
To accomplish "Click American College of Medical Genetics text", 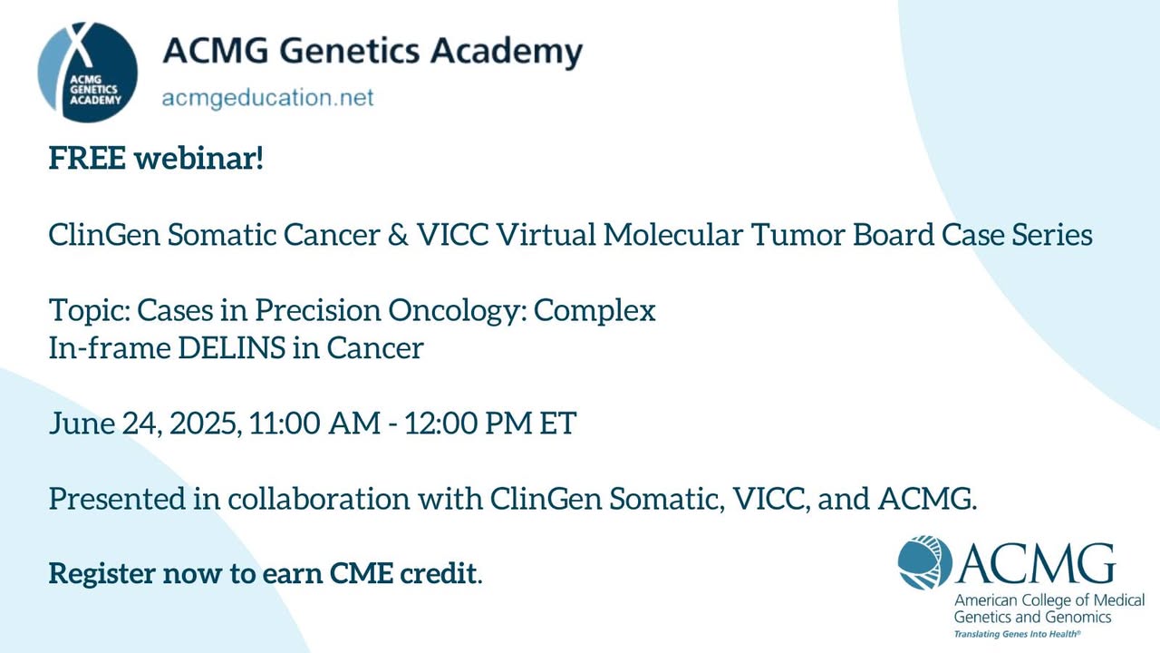I will [1049, 601].
